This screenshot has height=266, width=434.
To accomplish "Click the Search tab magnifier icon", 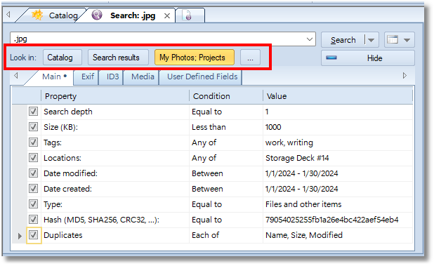I will pos(97,15).
